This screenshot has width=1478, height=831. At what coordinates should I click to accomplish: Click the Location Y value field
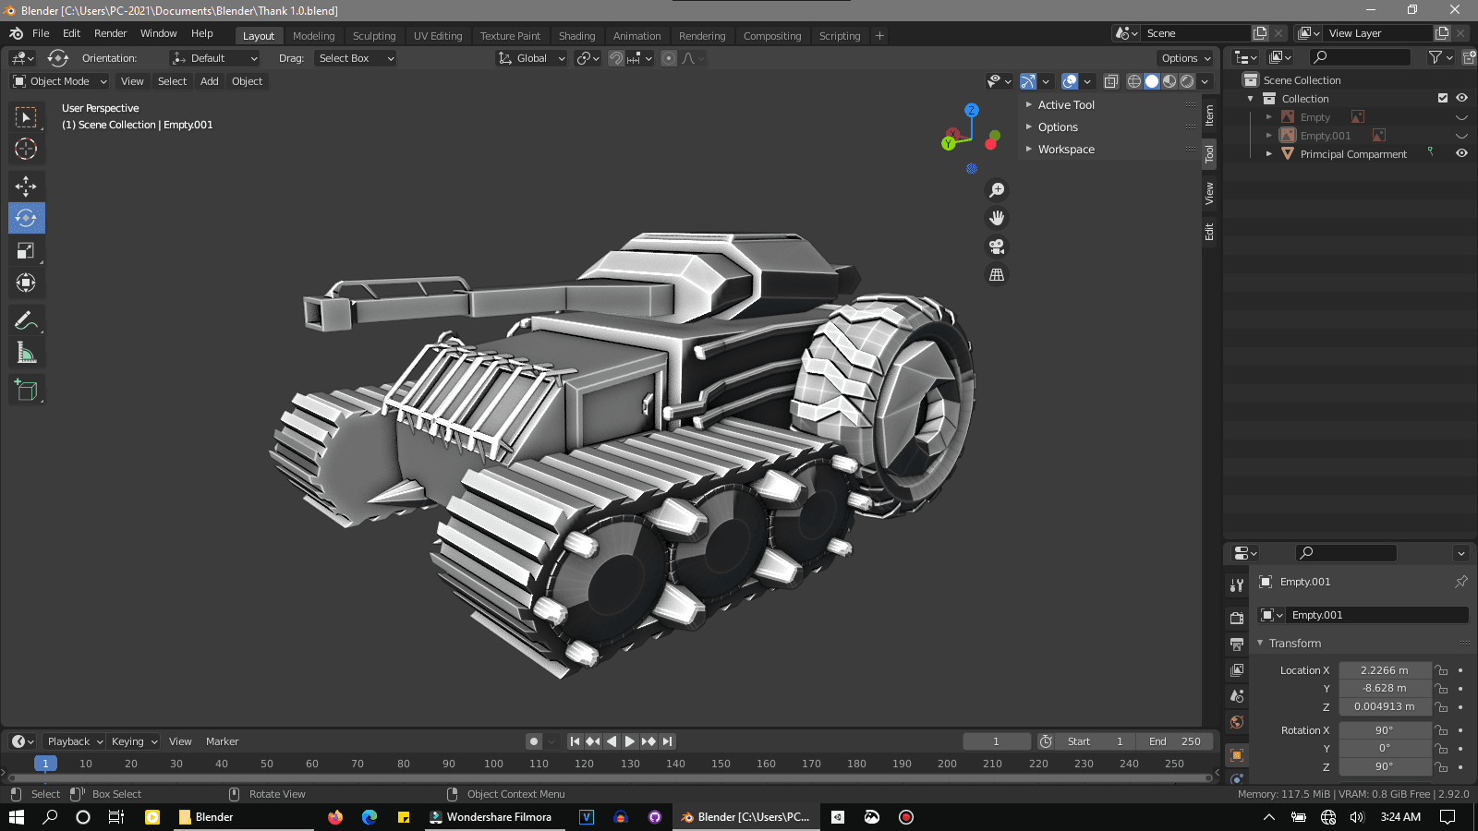(1384, 688)
